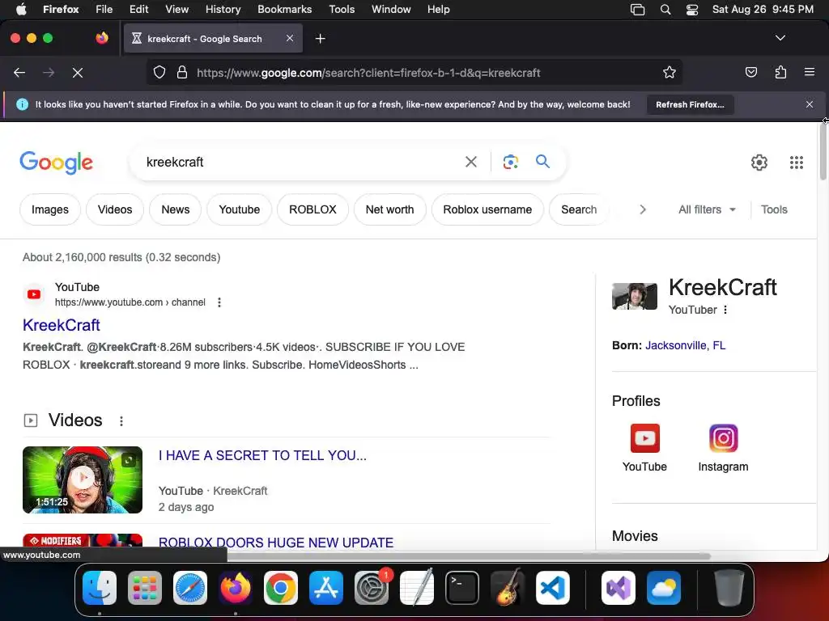
Task: Open the History menu
Action: click(x=223, y=10)
